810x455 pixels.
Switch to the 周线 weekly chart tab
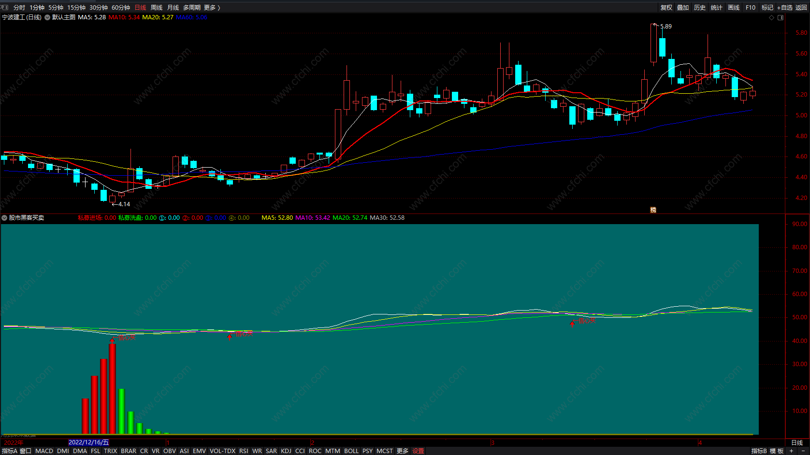coord(157,7)
